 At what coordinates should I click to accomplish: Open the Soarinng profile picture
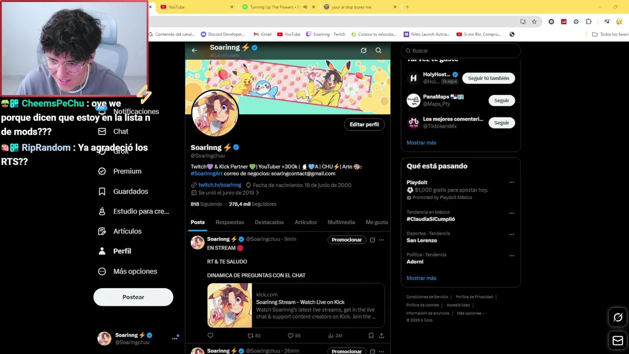pos(215,114)
